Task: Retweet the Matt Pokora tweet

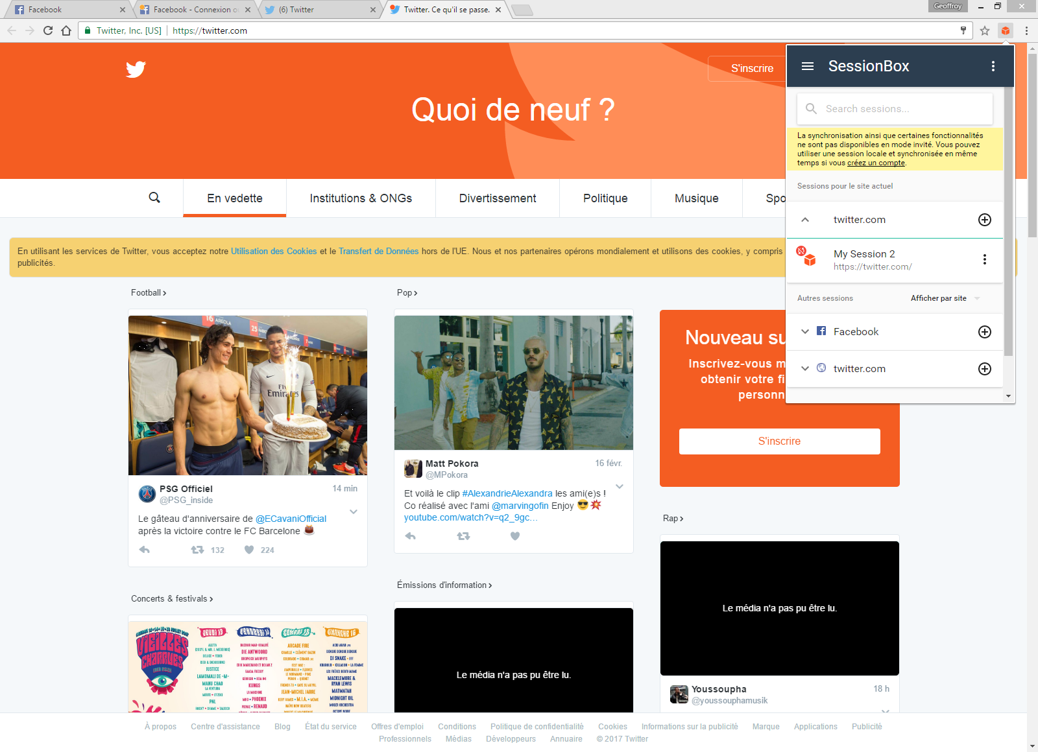Action: pos(463,536)
